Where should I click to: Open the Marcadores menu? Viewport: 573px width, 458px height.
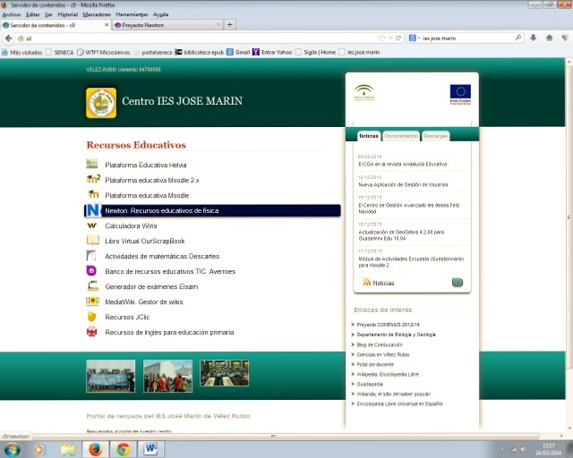97,14
